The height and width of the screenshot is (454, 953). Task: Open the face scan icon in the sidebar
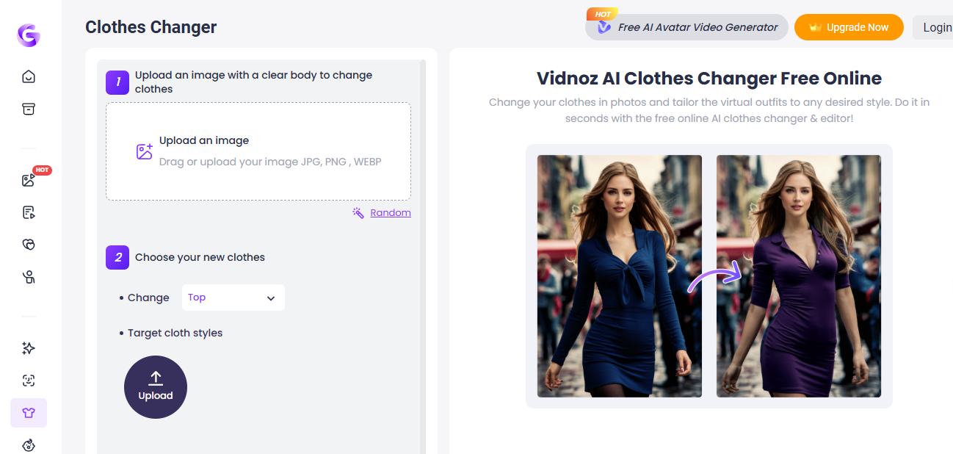(29, 381)
